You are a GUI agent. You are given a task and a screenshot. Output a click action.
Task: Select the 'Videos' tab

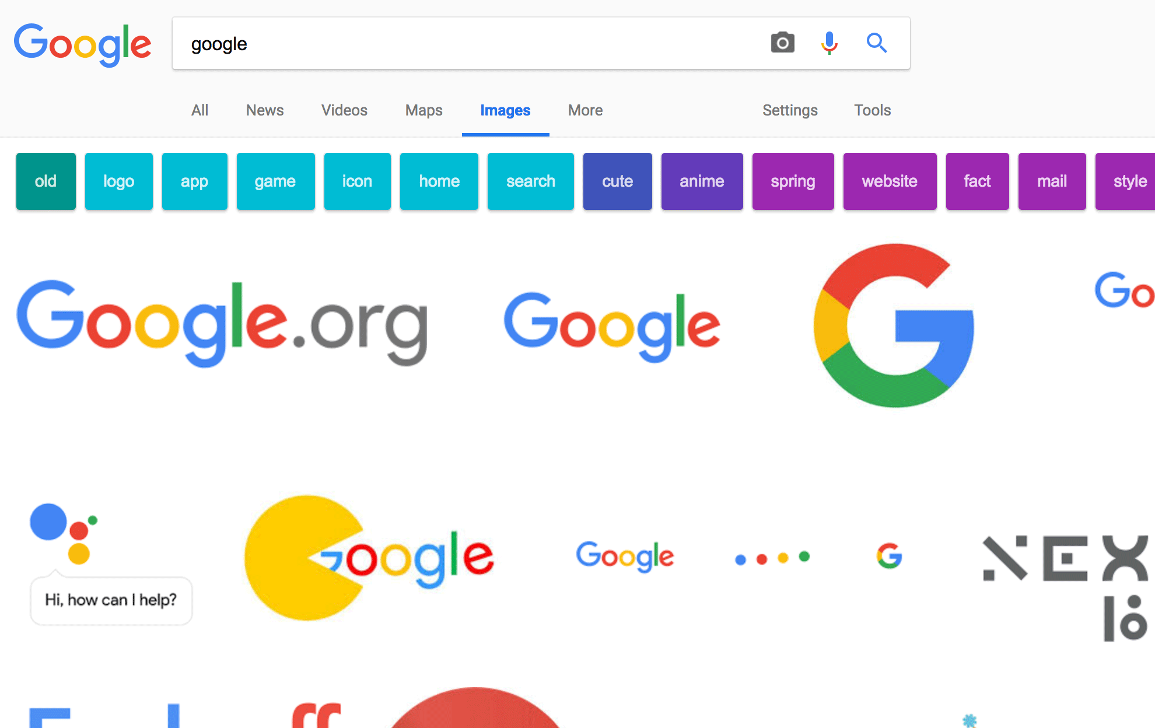(343, 110)
